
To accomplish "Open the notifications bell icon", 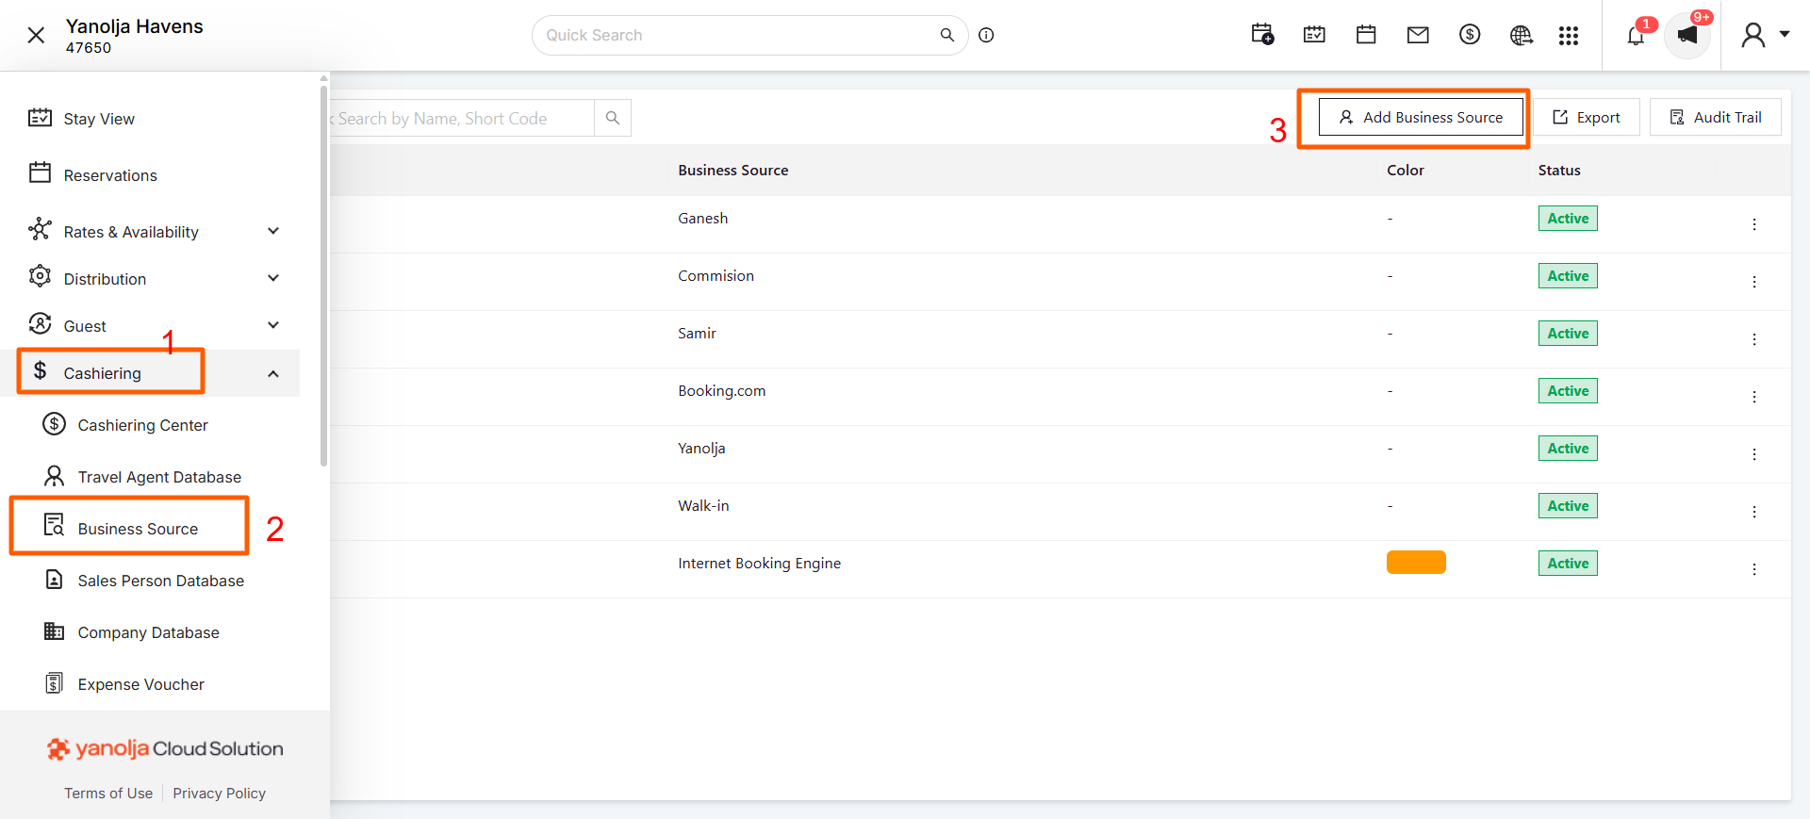I will point(1636,36).
